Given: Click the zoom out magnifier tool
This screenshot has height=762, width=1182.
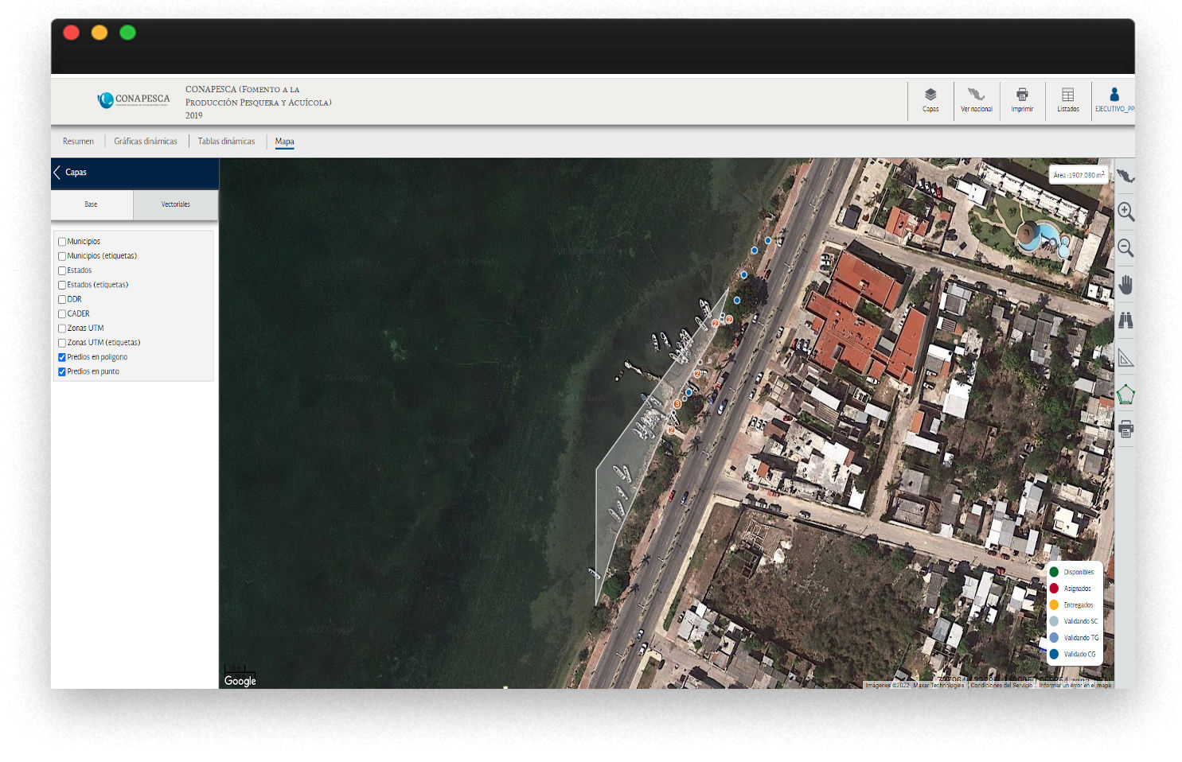Looking at the screenshot, I should tap(1125, 247).
